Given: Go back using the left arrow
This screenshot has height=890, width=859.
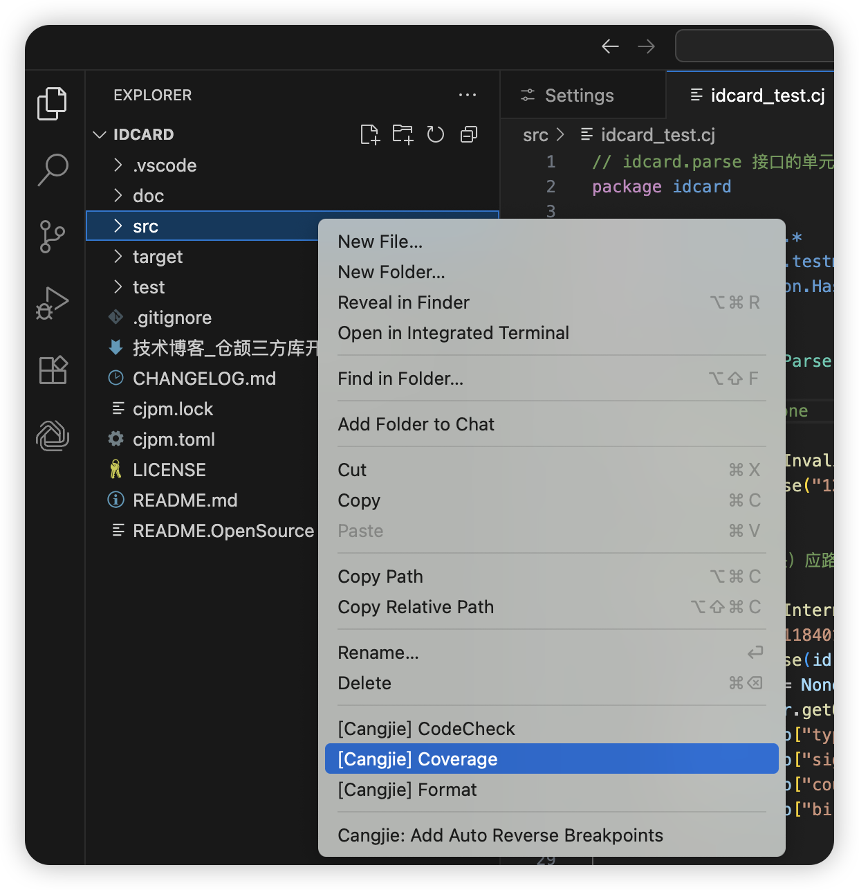Looking at the screenshot, I should (610, 46).
